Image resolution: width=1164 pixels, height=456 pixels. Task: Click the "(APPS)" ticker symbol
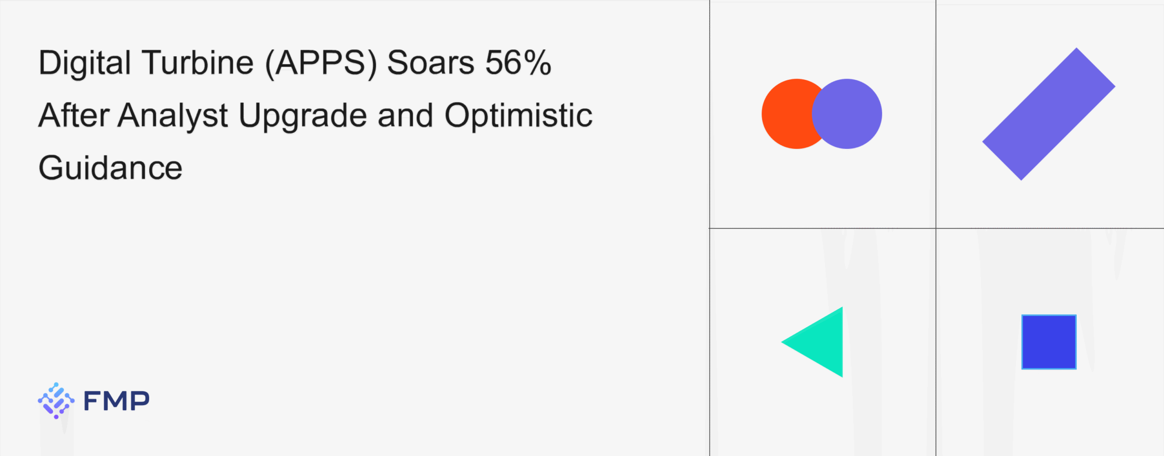click(x=321, y=63)
